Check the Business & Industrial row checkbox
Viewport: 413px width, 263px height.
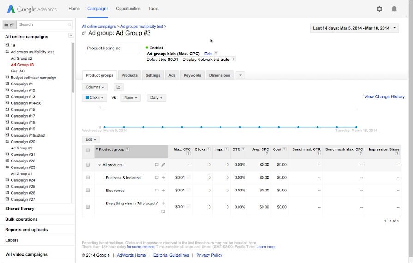click(x=88, y=178)
